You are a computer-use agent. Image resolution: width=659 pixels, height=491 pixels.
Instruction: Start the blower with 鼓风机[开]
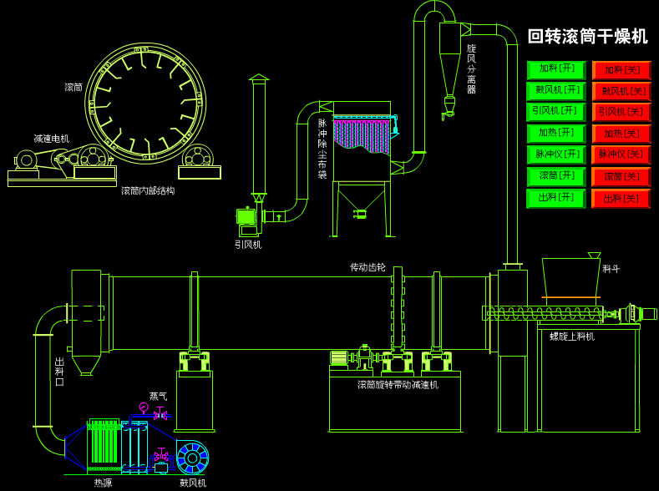[x=556, y=91]
